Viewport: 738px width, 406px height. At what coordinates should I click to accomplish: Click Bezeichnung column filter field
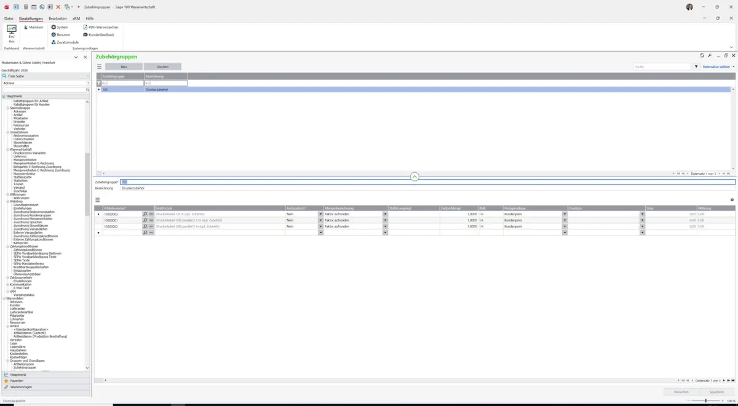click(x=166, y=83)
